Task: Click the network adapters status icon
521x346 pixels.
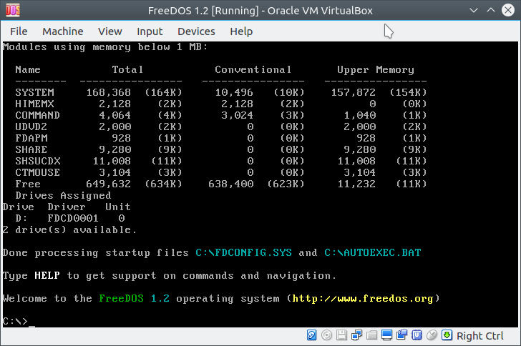Action: 356,335
